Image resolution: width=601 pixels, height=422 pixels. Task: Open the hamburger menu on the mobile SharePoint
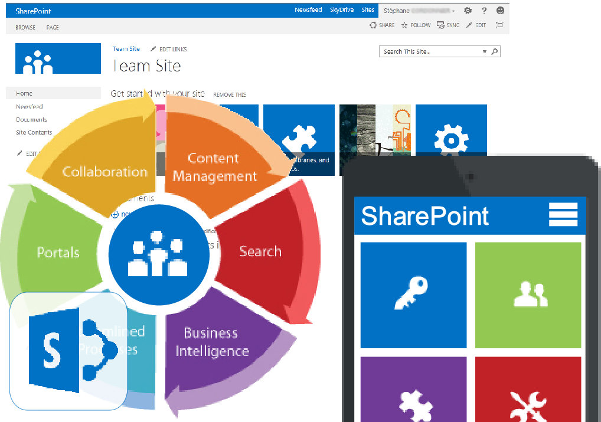[563, 215]
